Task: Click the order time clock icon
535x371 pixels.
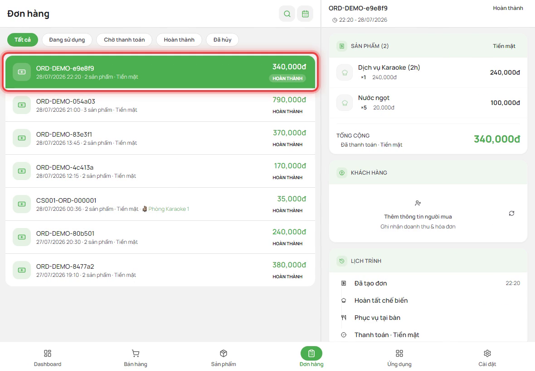Action: [x=335, y=20]
